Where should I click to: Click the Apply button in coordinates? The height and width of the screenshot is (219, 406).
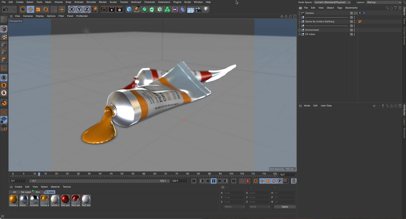coord(285,207)
